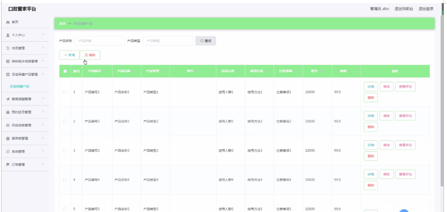Click 删除 in the 产品编号4 row
This screenshot has width=447, height=212.
coord(370,185)
